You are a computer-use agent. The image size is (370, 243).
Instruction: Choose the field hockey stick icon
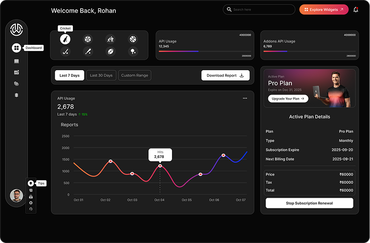[65, 52]
